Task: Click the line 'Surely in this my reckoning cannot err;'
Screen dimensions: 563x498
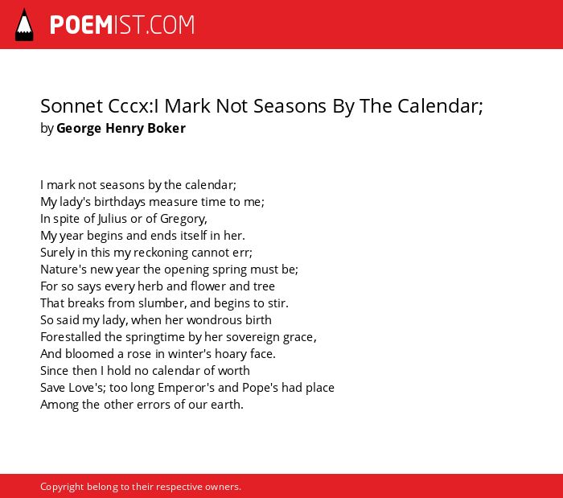Action: (146, 253)
